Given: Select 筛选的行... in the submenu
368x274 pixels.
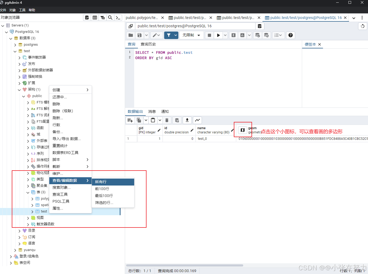Looking at the screenshot, I should tap(113, 203).
